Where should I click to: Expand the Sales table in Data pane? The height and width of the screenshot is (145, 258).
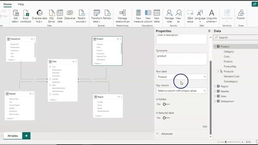215,96
